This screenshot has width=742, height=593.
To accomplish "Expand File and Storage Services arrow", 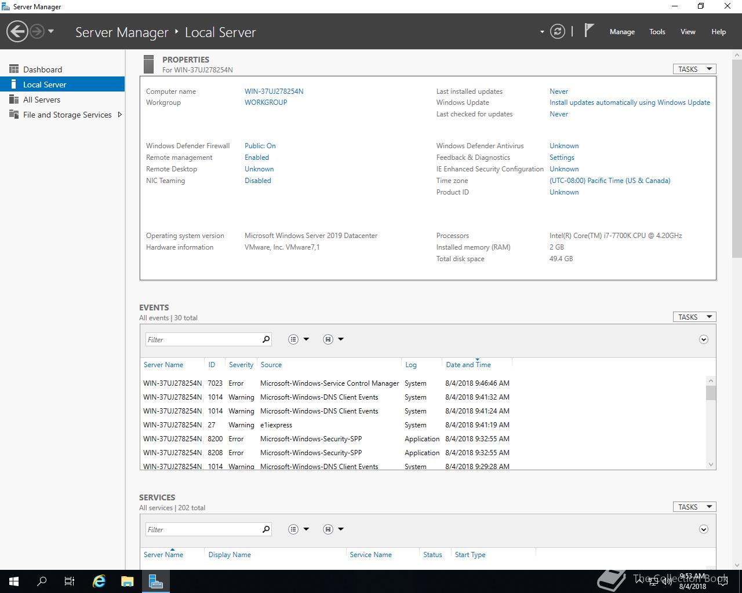I will coord(119,115).
